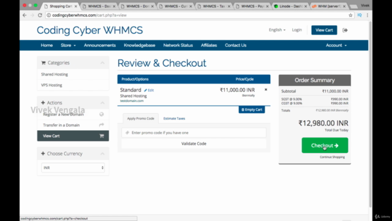The width and height of the screenshot is (392, 221).
Task: Focus the promo code input field
Action: 194,133
